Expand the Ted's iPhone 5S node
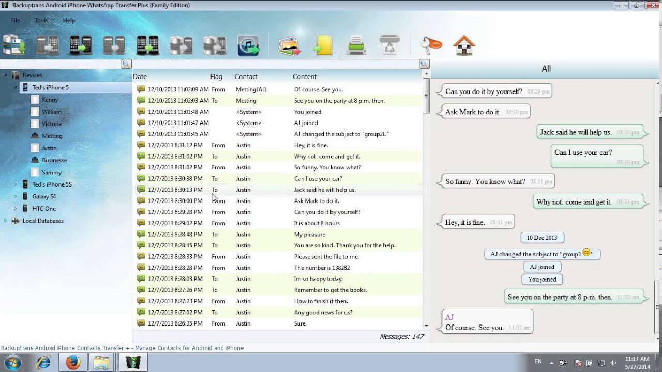662x372 pixels. click(15, 184)
